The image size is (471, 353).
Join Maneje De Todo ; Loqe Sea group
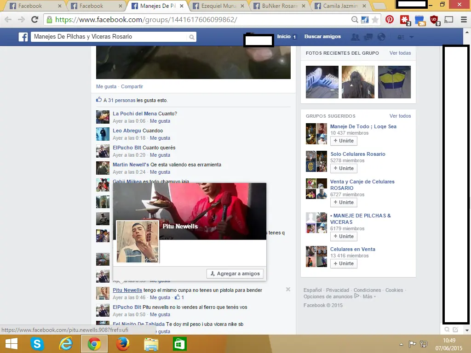(344, 141)
